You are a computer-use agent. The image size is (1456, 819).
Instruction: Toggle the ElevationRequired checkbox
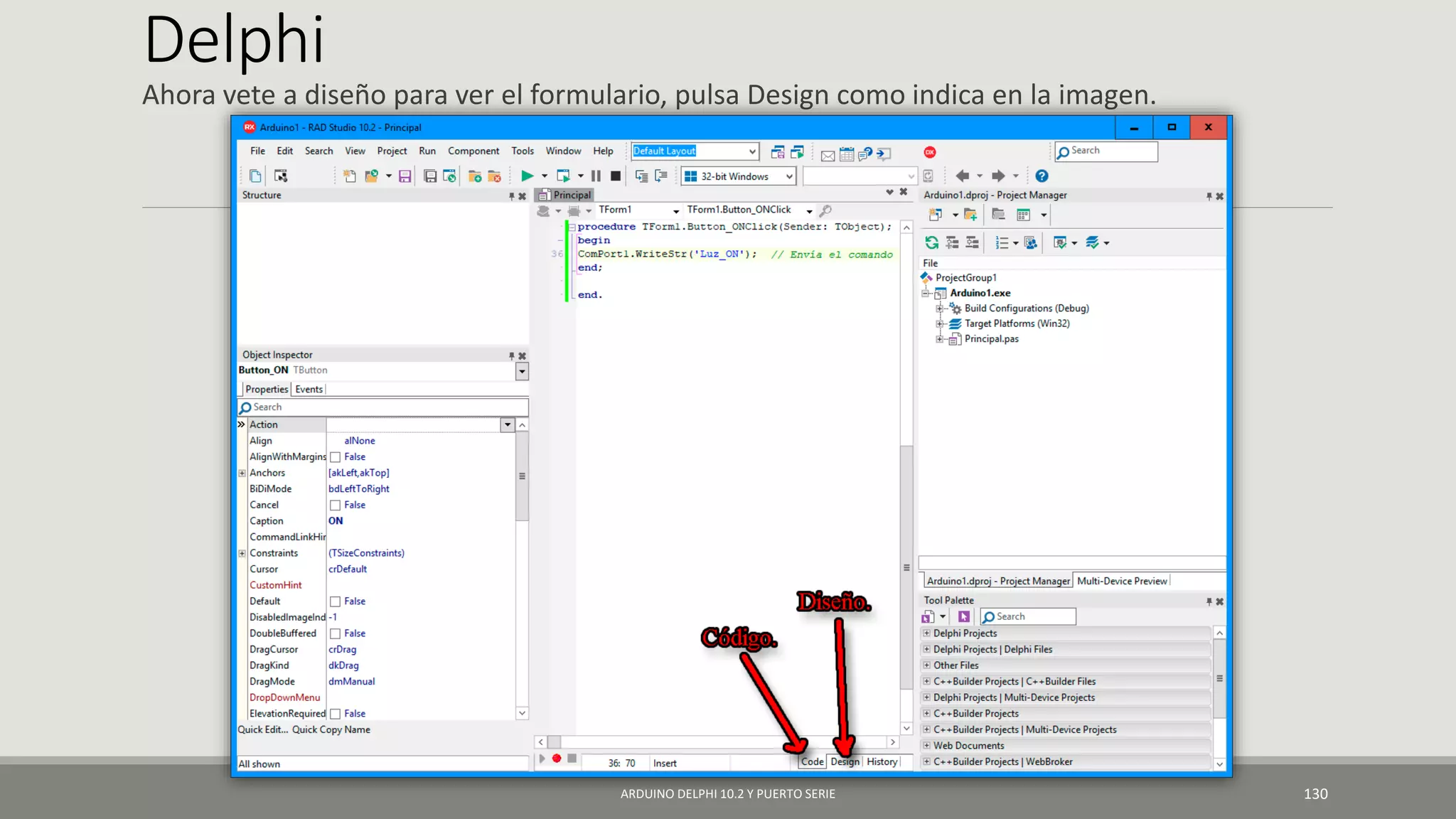pyautogui.click(x=335, y=714)
